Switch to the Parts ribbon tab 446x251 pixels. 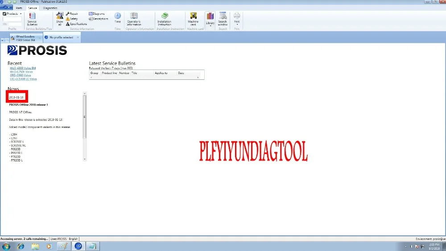coord(19,8)
